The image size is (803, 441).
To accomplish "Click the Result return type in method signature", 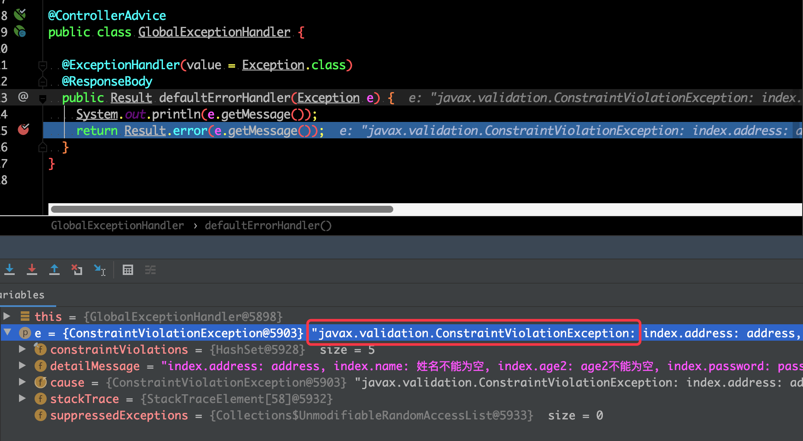I will click(x=131, y=98).
